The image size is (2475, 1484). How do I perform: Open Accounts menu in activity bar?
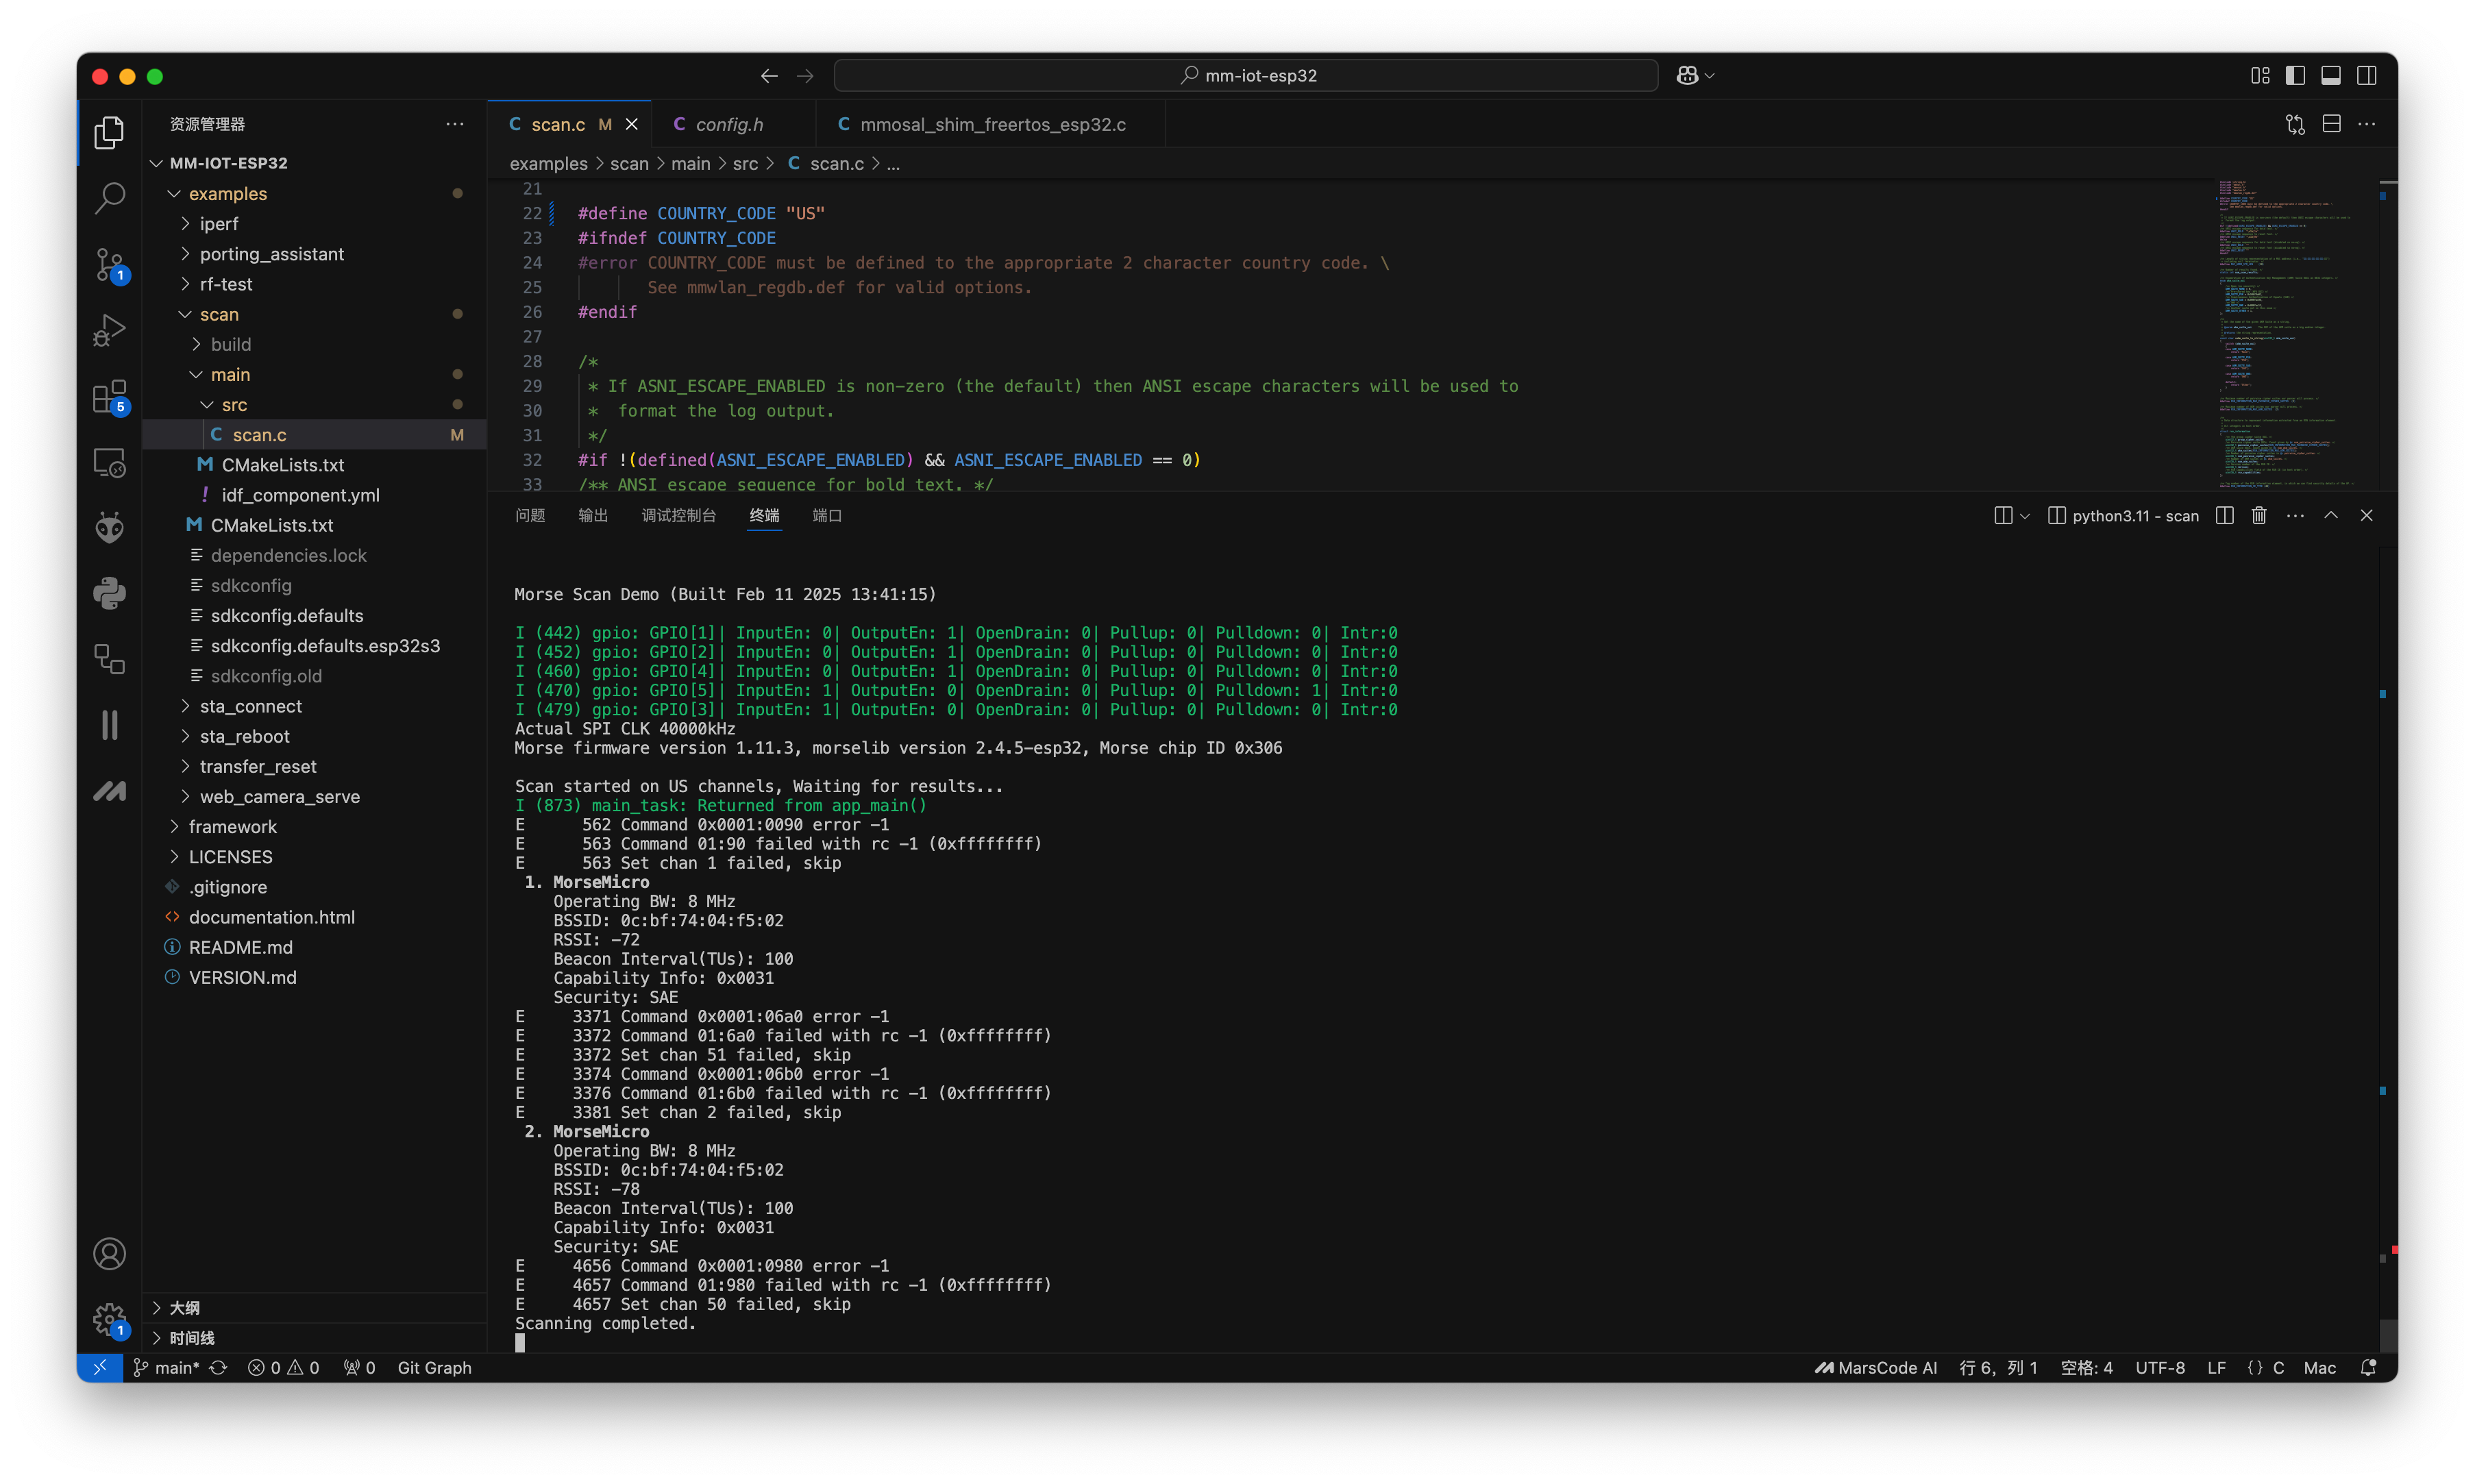click(x=109, y=1253)
